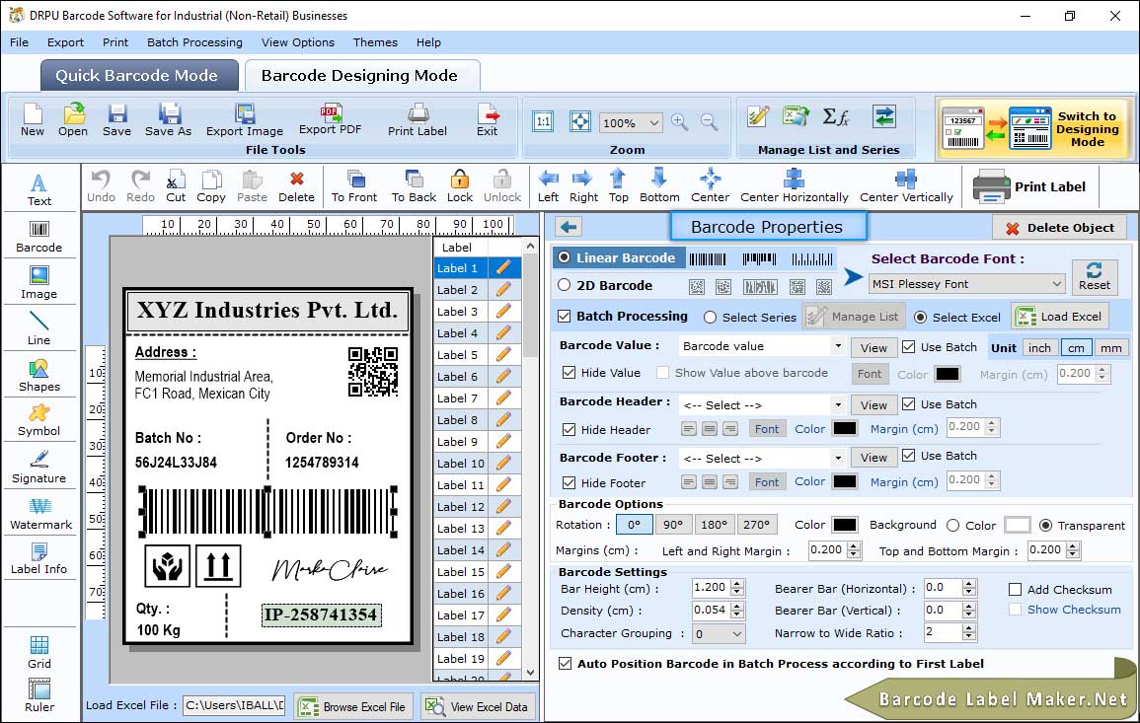This screenshot has width=1140, height=723.
Task: Click the formula (Σfx) series icon
Action: point(835,117)
